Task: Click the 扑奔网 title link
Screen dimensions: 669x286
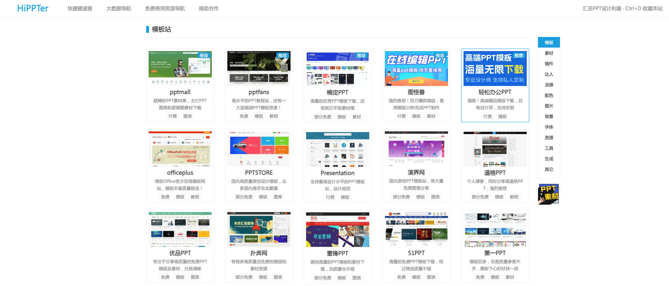Action: [x=259, y=253]
